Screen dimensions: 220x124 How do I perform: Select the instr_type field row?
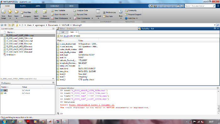pos(77,55)
